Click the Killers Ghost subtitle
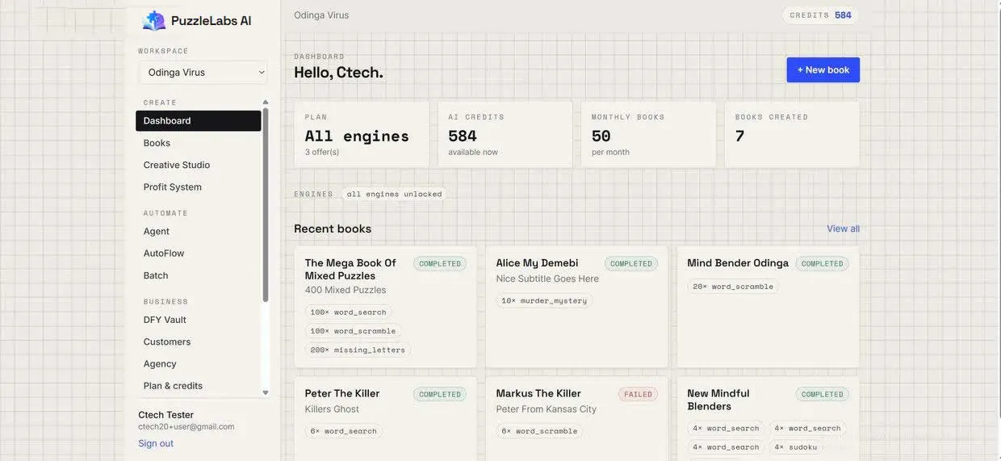The height and width of the screenshot is (461, 1001). 332,409
